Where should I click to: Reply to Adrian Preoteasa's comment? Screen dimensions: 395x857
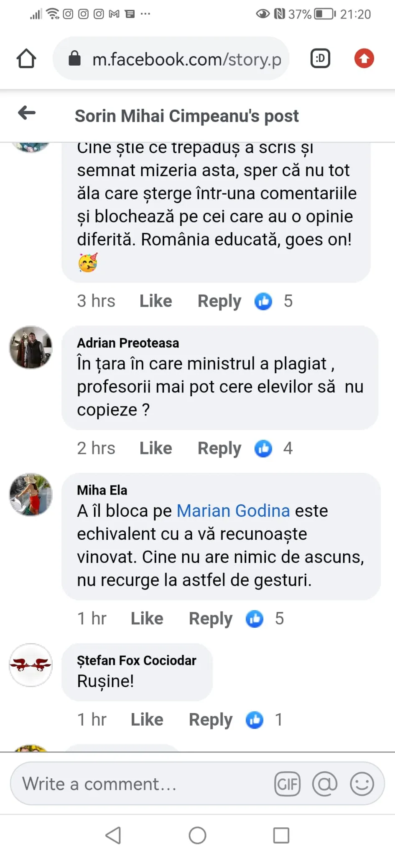219,448
